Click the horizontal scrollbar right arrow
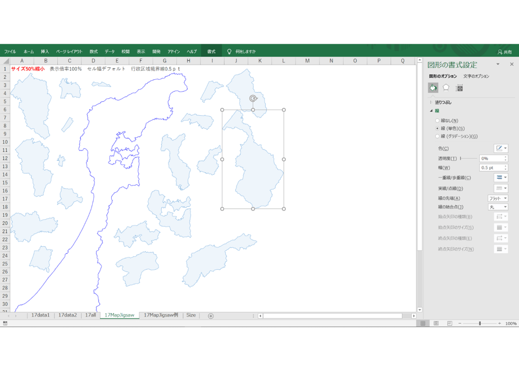Screen dimensions: 519x371 [x=413, y=316]
